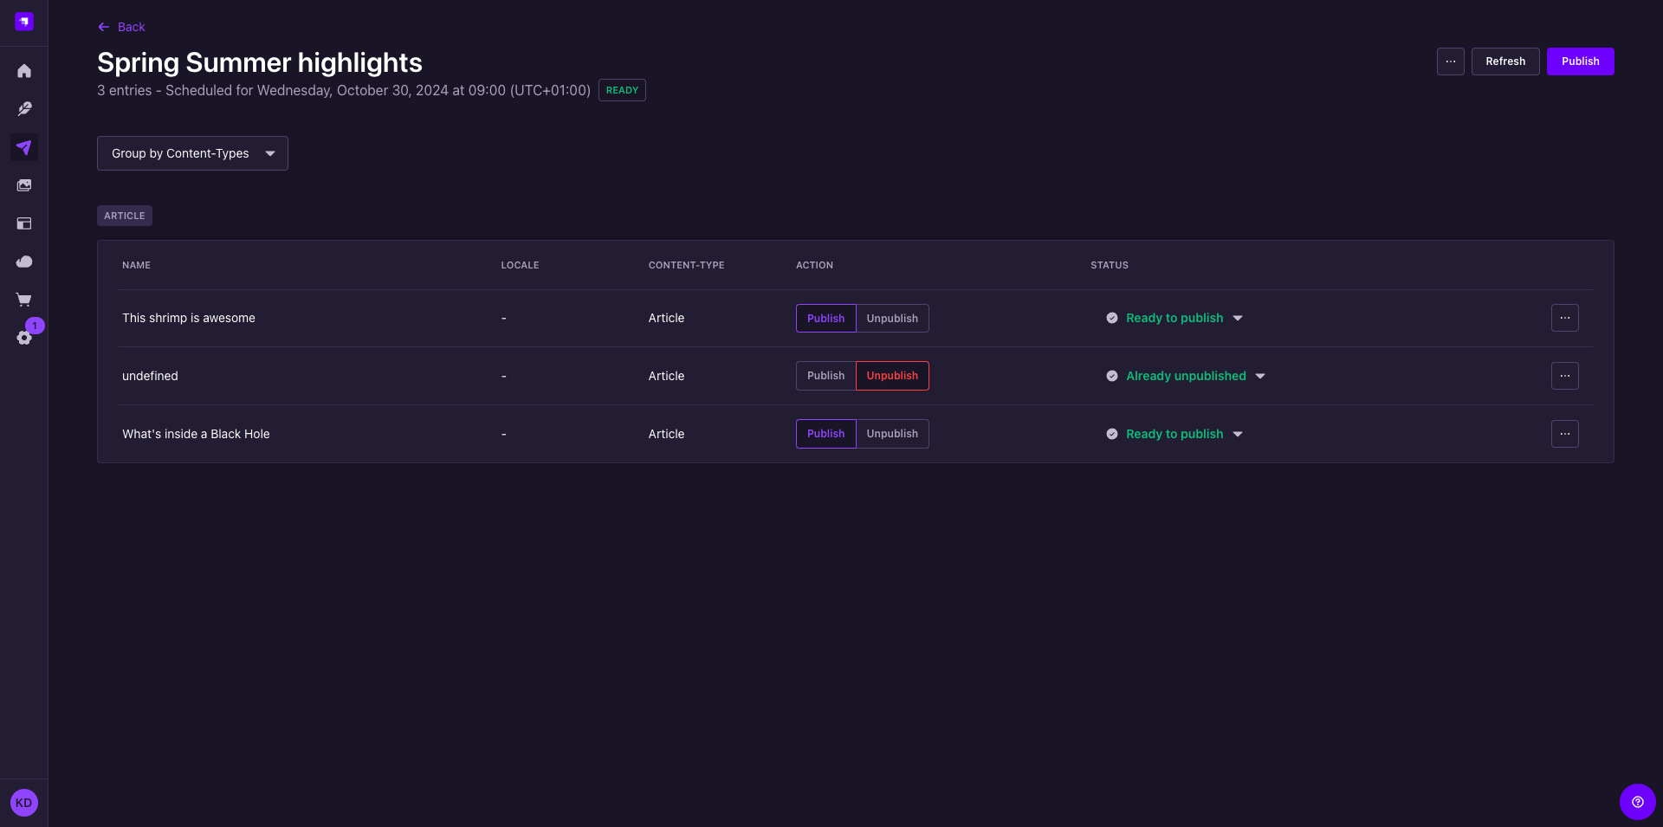This screenshot has width=1663, height=827.
Task: Open Content Manager feather icon
Action: tap(24, 109)
